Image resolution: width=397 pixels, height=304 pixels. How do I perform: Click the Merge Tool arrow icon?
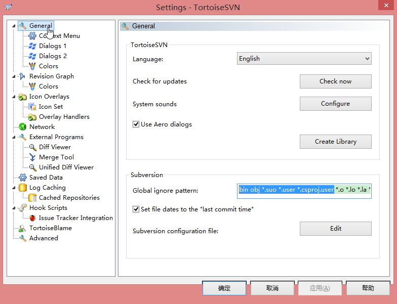(32, 157)
